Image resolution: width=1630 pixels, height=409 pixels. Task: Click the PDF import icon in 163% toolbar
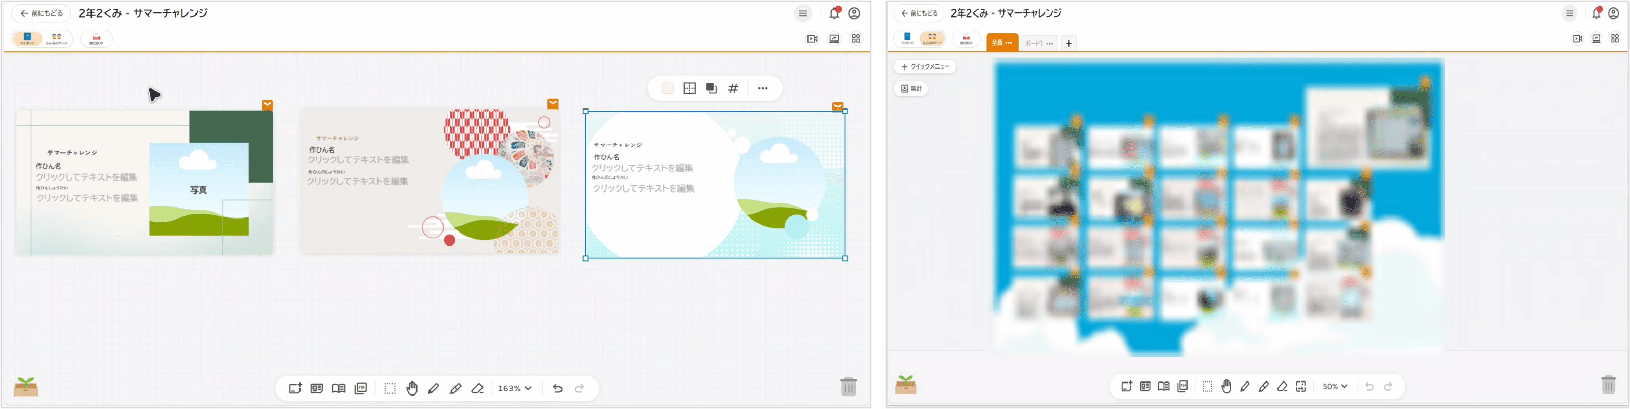pos(361,388)
